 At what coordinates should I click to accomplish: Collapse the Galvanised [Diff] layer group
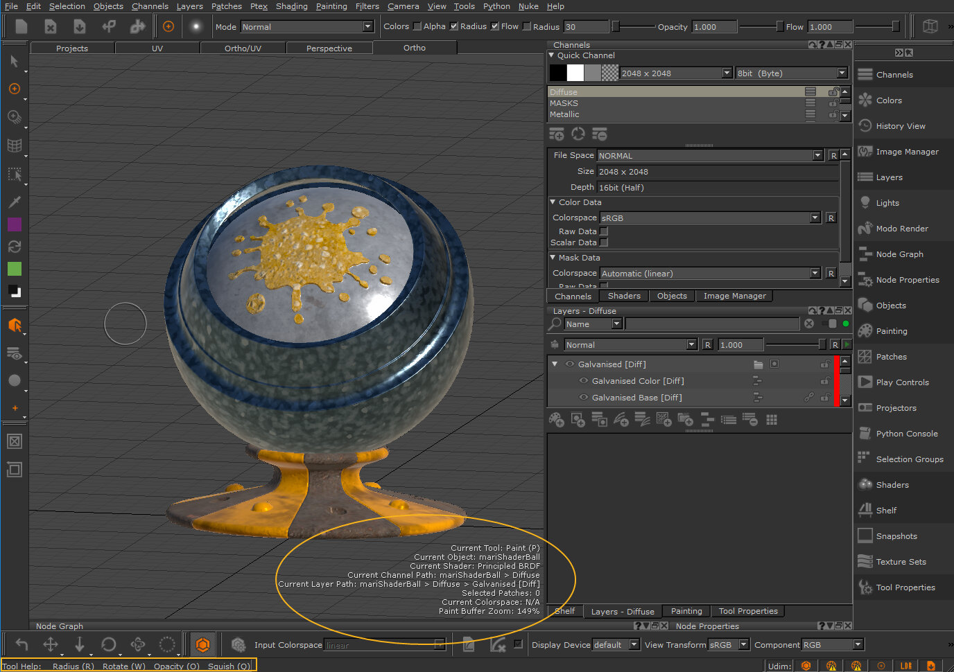(555, 364)
